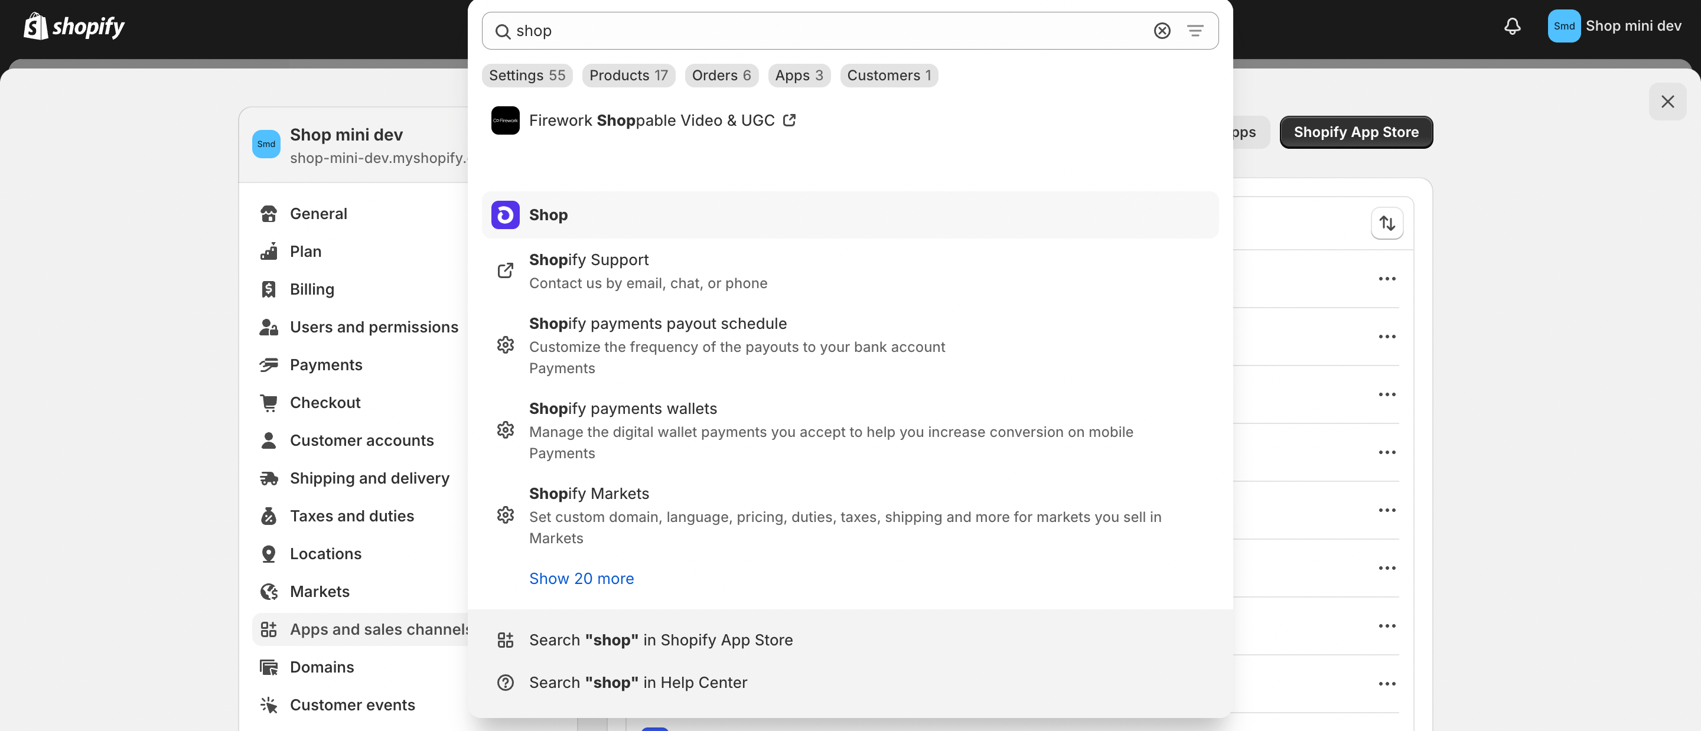Search "shop" in Help Center
This screenshot has height=731, width=1701.
coord(850,683)
